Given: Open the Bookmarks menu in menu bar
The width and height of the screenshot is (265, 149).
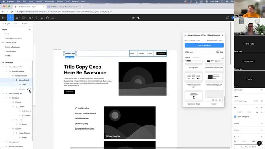Looking at the screenshot, I should point(49,2).
